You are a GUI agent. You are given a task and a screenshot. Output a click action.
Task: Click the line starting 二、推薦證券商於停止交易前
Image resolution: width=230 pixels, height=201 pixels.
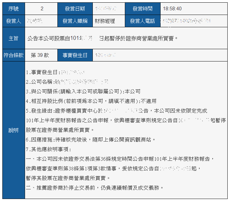[94, 188]
